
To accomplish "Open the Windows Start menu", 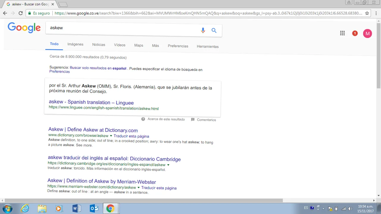I will pos(7,208).
